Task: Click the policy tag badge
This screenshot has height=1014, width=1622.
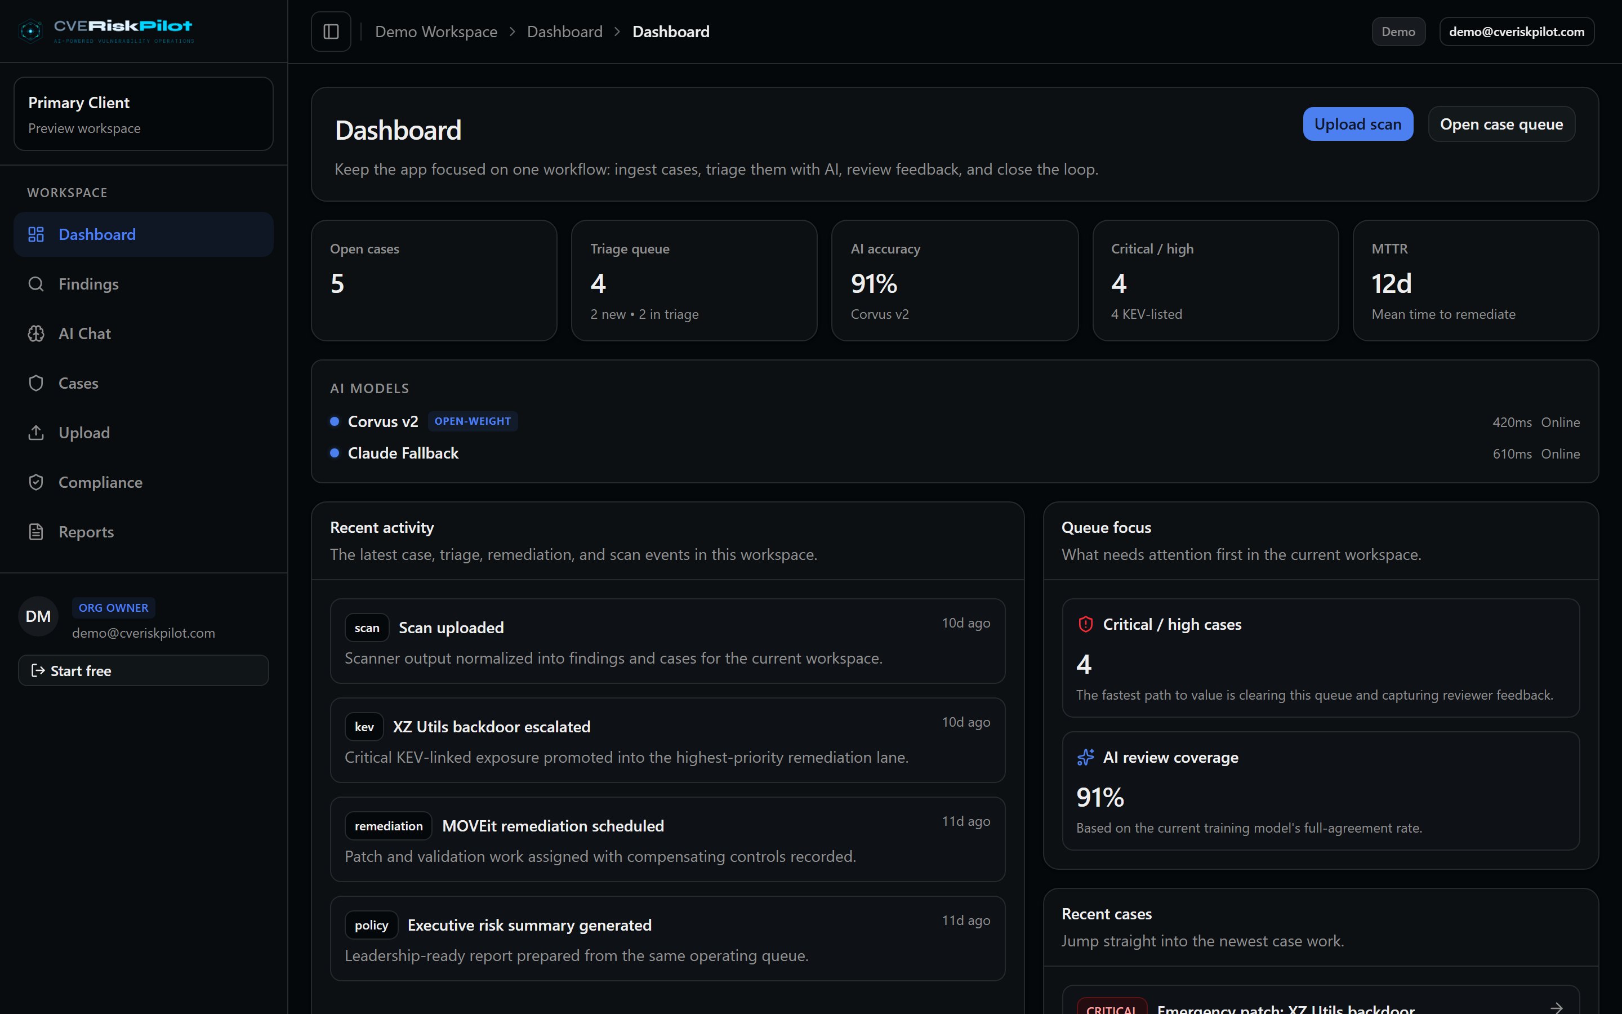Action: click(371, 926)
